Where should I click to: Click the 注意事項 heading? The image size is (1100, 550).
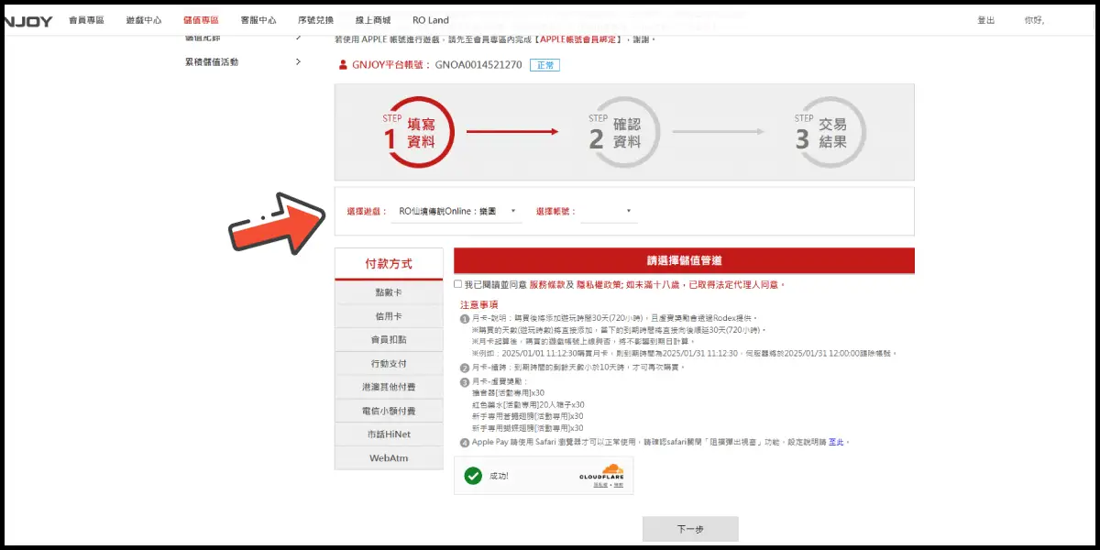tap(480, 305)
